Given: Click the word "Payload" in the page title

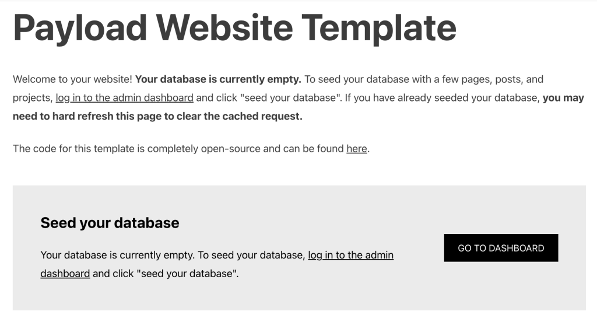Looking at the screenshot, I should (80, 27).
